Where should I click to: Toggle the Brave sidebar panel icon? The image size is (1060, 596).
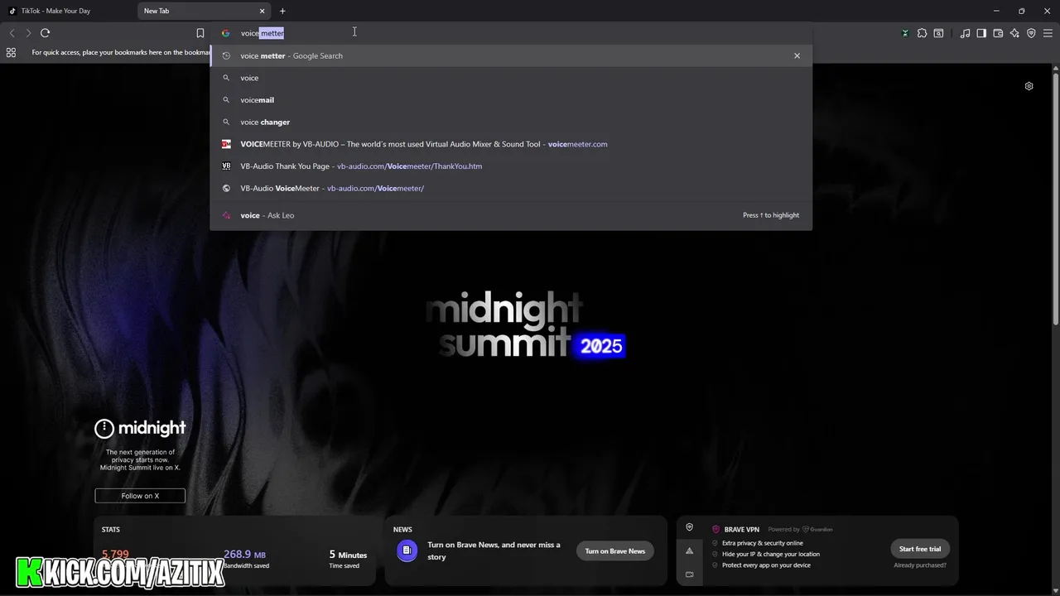(x=981, y=33)
